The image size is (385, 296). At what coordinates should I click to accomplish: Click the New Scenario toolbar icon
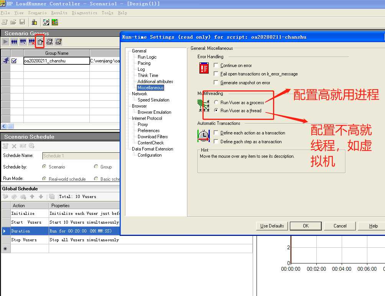(5, 22)
